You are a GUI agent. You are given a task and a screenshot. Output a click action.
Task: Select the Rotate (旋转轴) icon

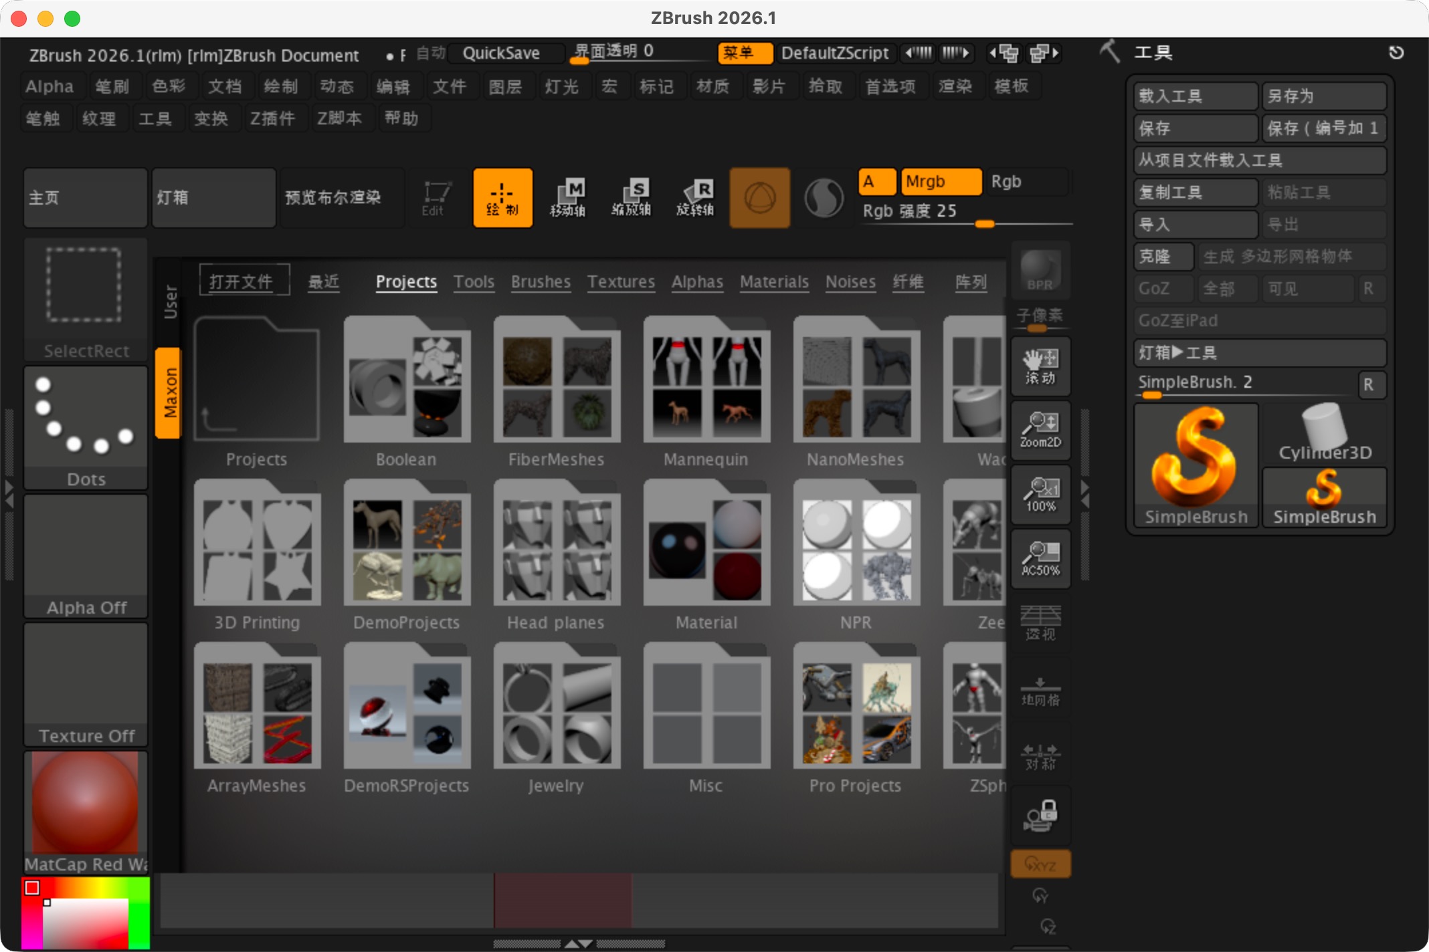tap(696, 197)
